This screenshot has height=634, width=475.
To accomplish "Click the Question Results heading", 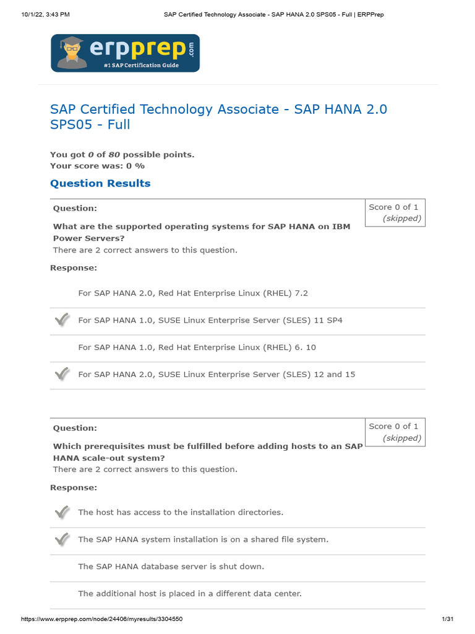I will (100, 183).
